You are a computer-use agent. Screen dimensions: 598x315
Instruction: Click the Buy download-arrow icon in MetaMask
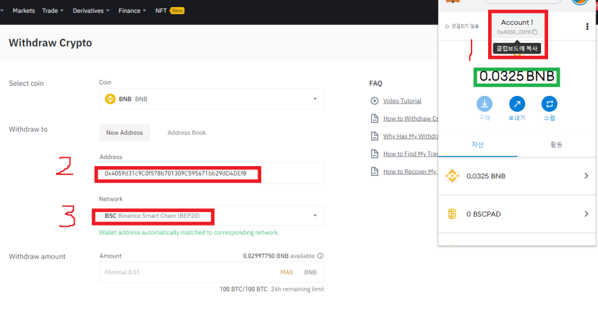pos(484,104)
